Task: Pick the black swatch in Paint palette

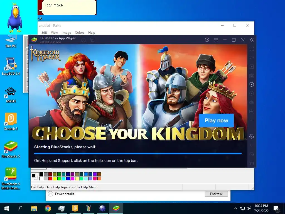Action: tap(41, 174)
